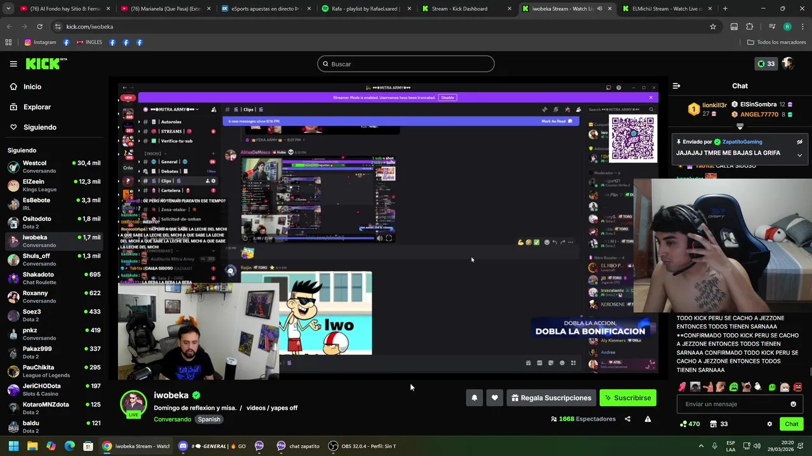Image resolution: width=812 pixels, height=456 pixels.
Task: Open the Westcol channel in followed list
Action: pos(54,167)
